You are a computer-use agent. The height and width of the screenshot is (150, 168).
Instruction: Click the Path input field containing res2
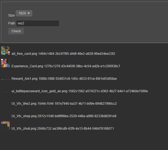[37, 23]
